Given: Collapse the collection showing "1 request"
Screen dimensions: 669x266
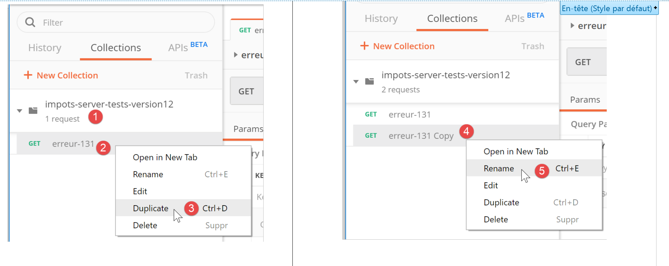Looking at the screenshot, I should 20,111.
